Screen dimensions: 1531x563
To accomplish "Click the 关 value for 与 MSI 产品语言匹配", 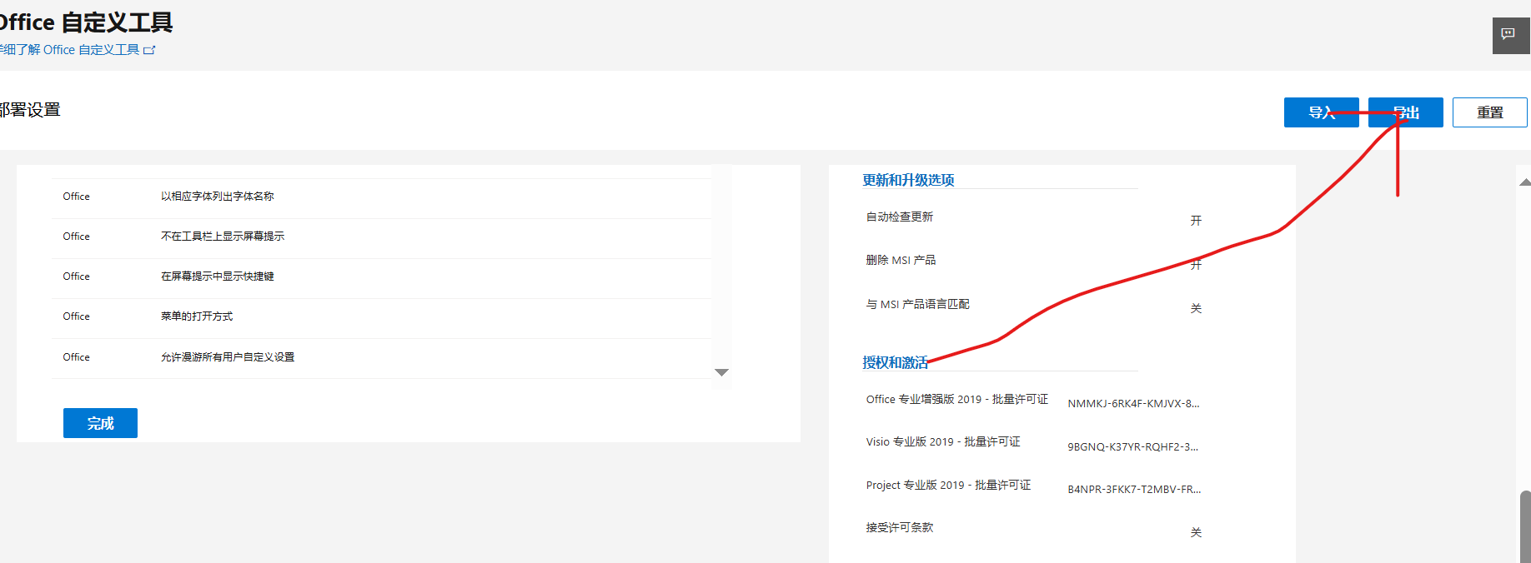I will pyautogui.click(x=1196, y=308).
